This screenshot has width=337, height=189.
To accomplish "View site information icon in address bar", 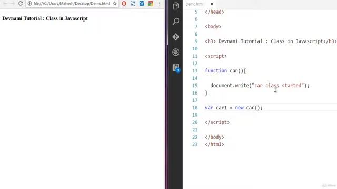I will tap(29, 4).
